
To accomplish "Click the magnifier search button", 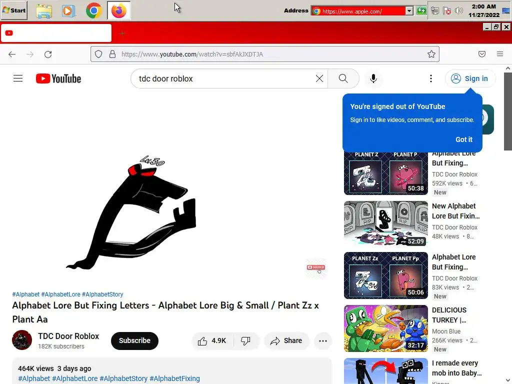I will 343,78.
